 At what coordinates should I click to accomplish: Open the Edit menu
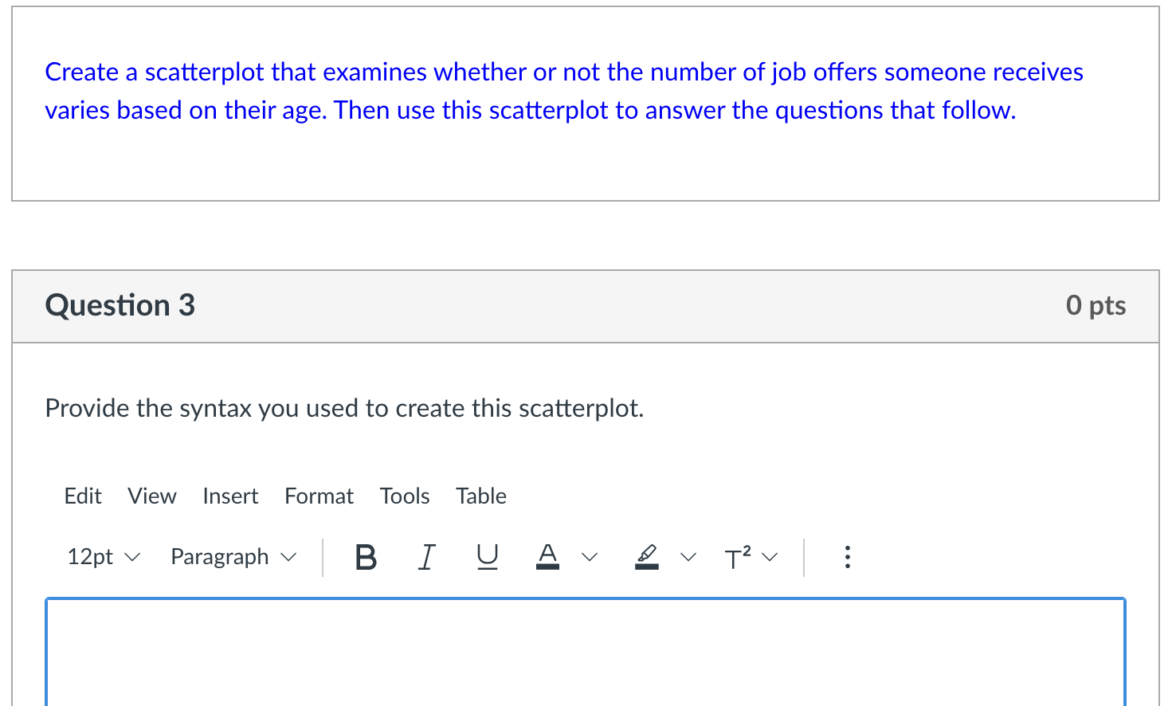(83, 496)
